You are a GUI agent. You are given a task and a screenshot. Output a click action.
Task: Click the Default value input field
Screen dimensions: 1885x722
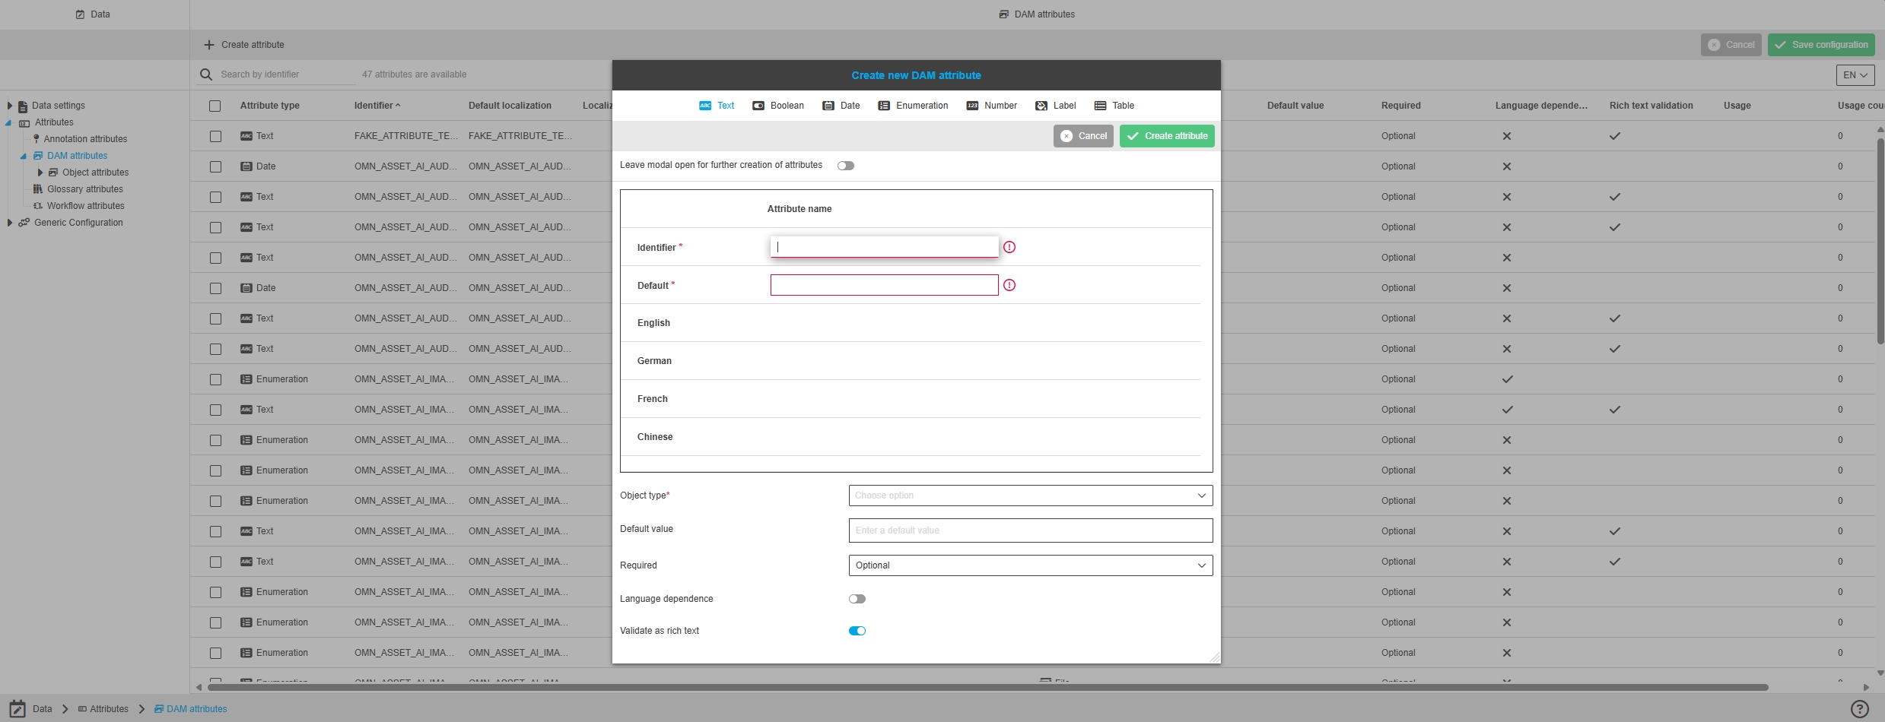click(1030, 530)
